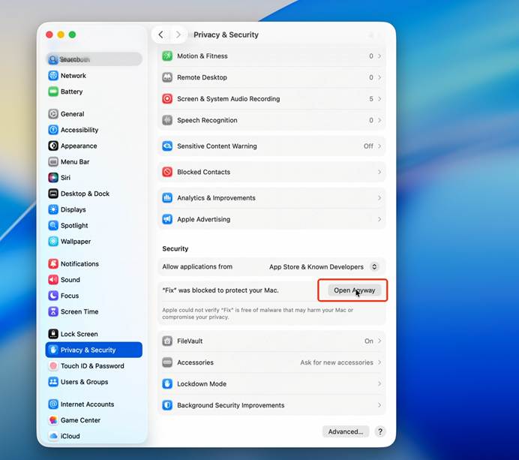Click the Screen & System Audio Recording icon
This screenshot has height=460, width=519.
[x=167, y=99]
